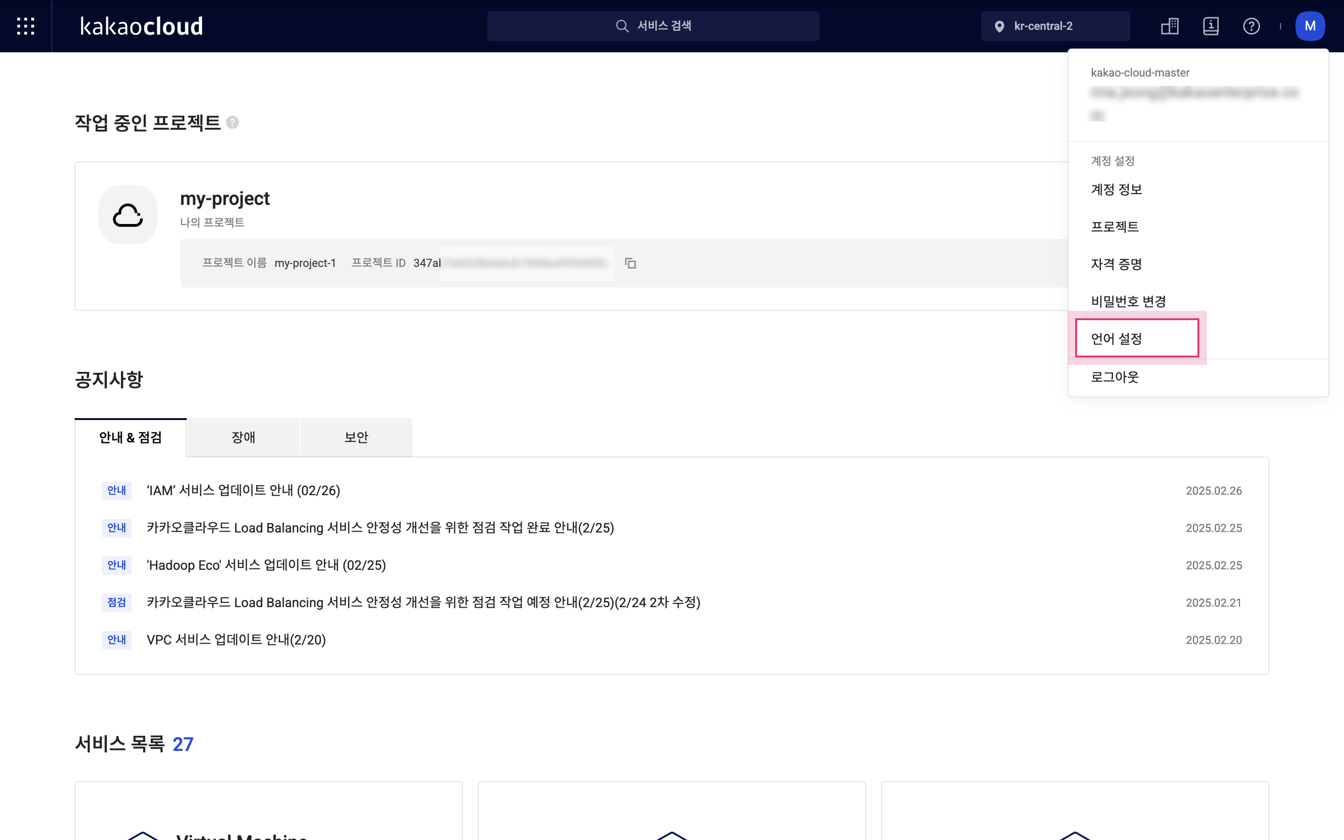Copy the project ID with the copy icon
The image size is (1344, 840).
pyautogui.click(x=630, y=263)
